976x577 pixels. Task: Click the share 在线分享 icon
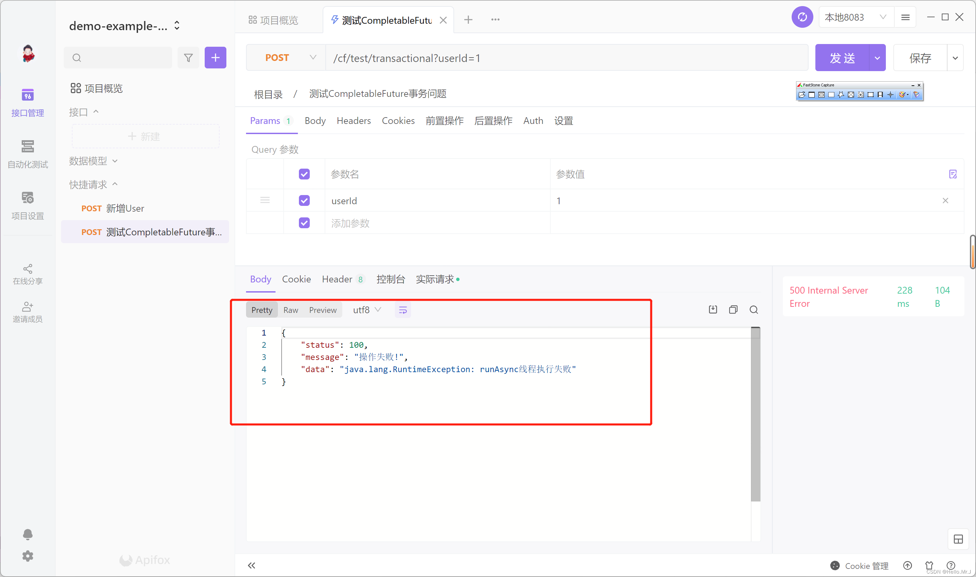pyautogui.click(x=27, y=268)
